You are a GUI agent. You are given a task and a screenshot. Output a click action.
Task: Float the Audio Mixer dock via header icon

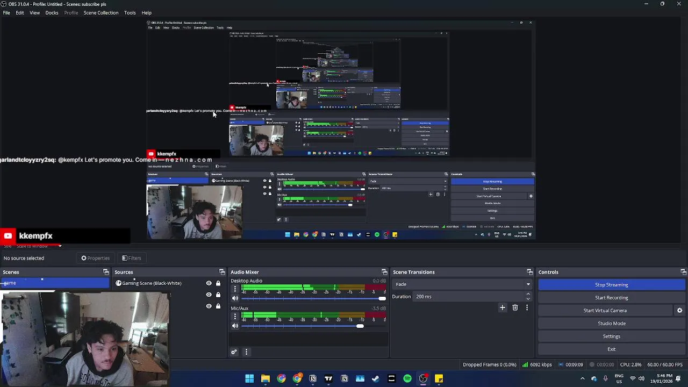pyautogui.click(x=384, y=272)
